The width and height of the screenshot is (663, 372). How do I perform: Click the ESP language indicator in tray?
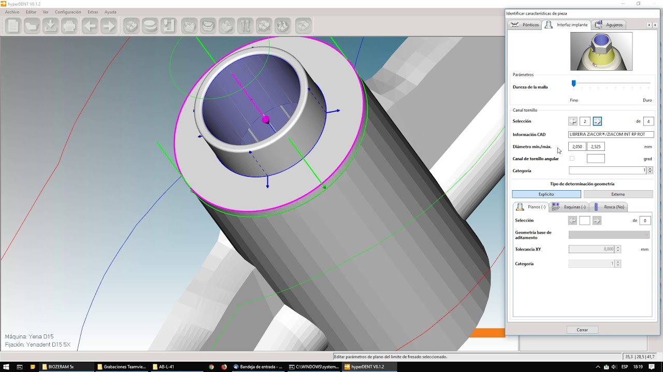[x=625, y=367]
